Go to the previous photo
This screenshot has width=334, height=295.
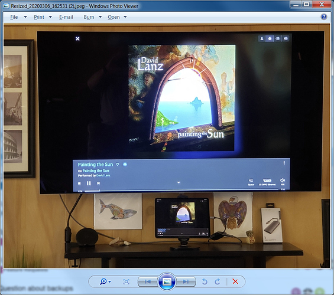pos(148,281)
